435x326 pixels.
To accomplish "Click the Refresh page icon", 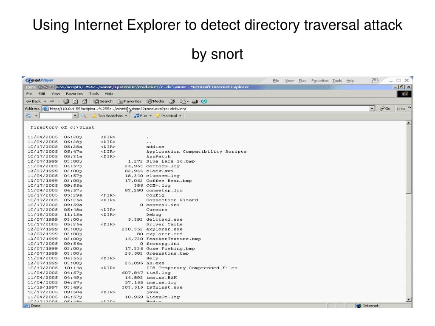I will point(75,101).
